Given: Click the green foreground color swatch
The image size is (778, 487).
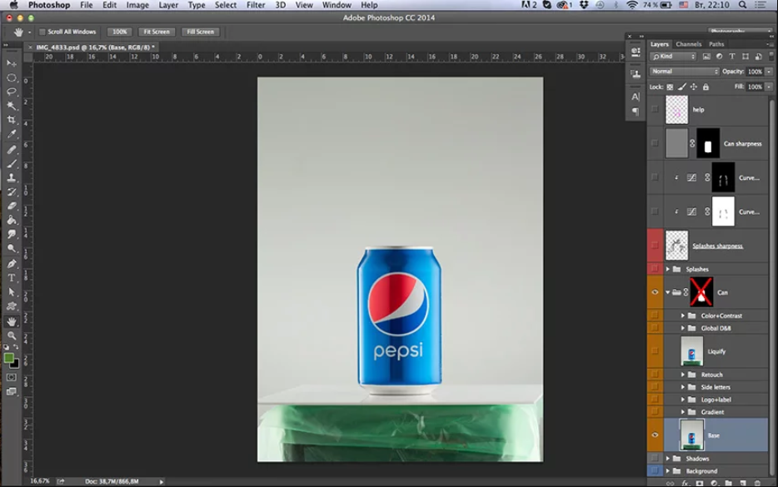Looking at the screenshot, I should coord(8,358).
